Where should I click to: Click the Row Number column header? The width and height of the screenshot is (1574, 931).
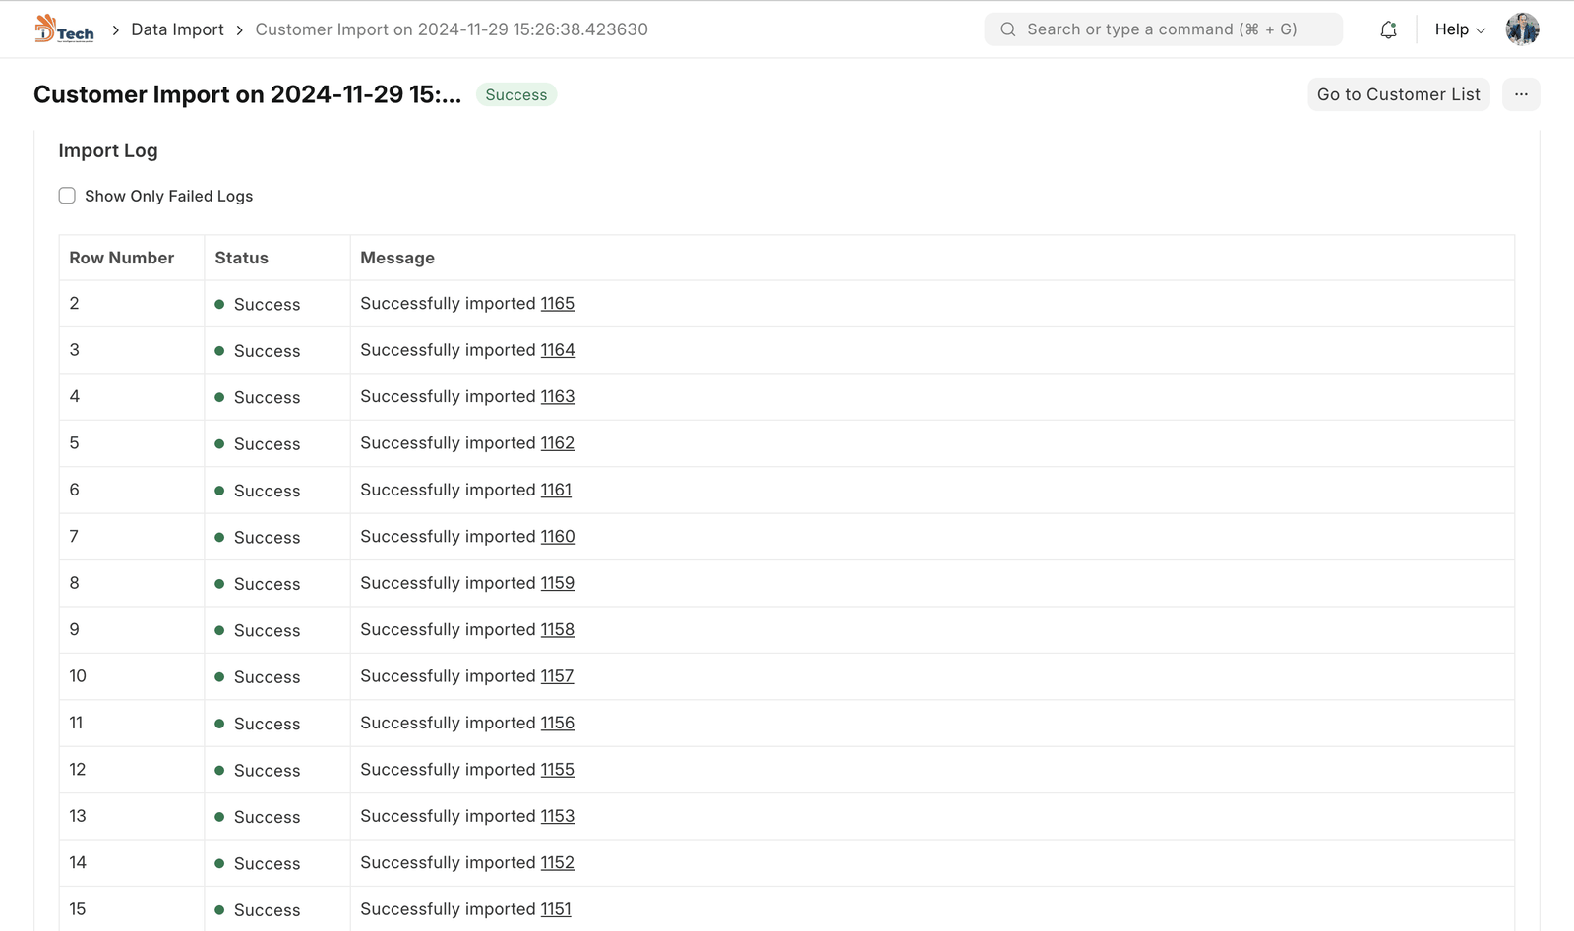coord(121,258)
